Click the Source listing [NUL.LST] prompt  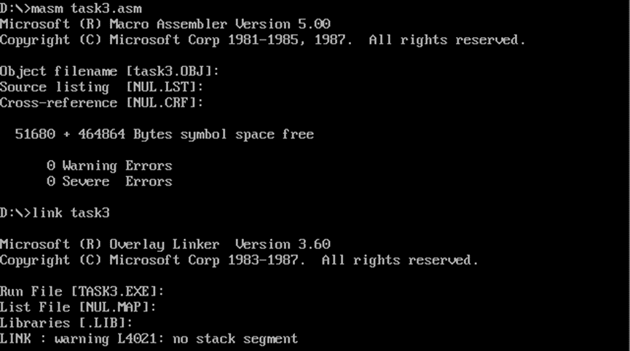coord(102,87)
